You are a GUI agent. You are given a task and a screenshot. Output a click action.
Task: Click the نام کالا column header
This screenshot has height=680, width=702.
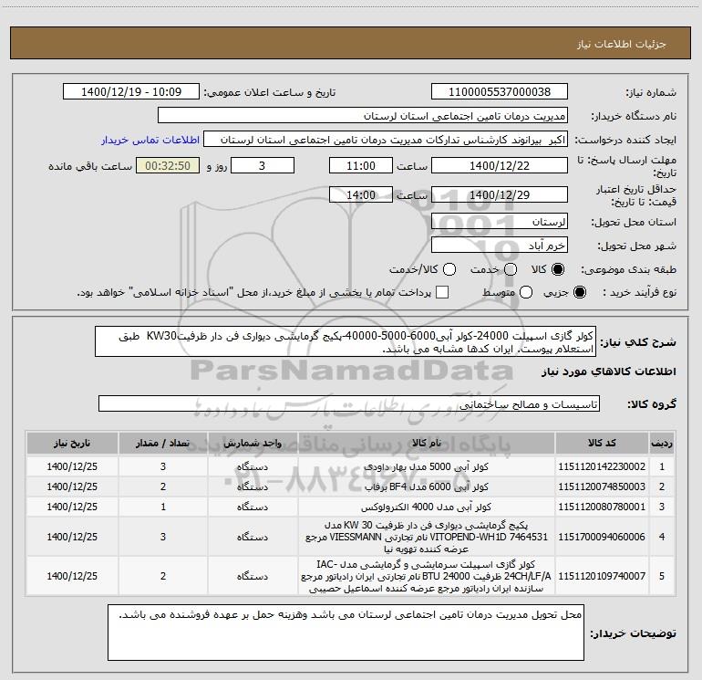point(427,443)
